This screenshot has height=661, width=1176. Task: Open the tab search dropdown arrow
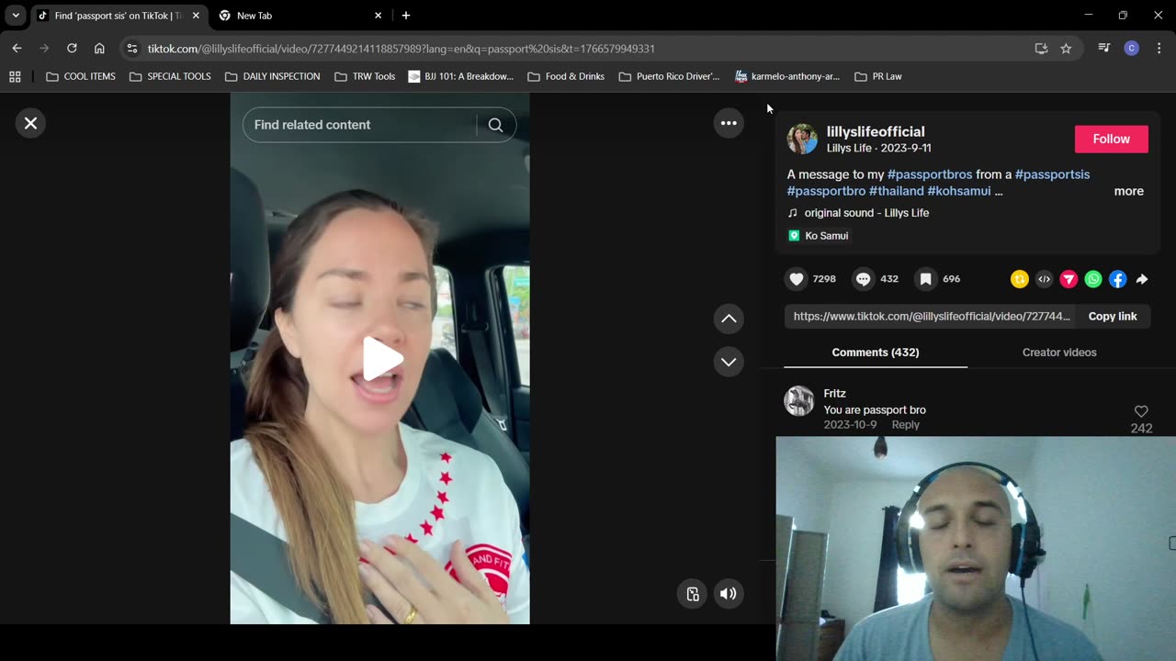click(16, 16)
